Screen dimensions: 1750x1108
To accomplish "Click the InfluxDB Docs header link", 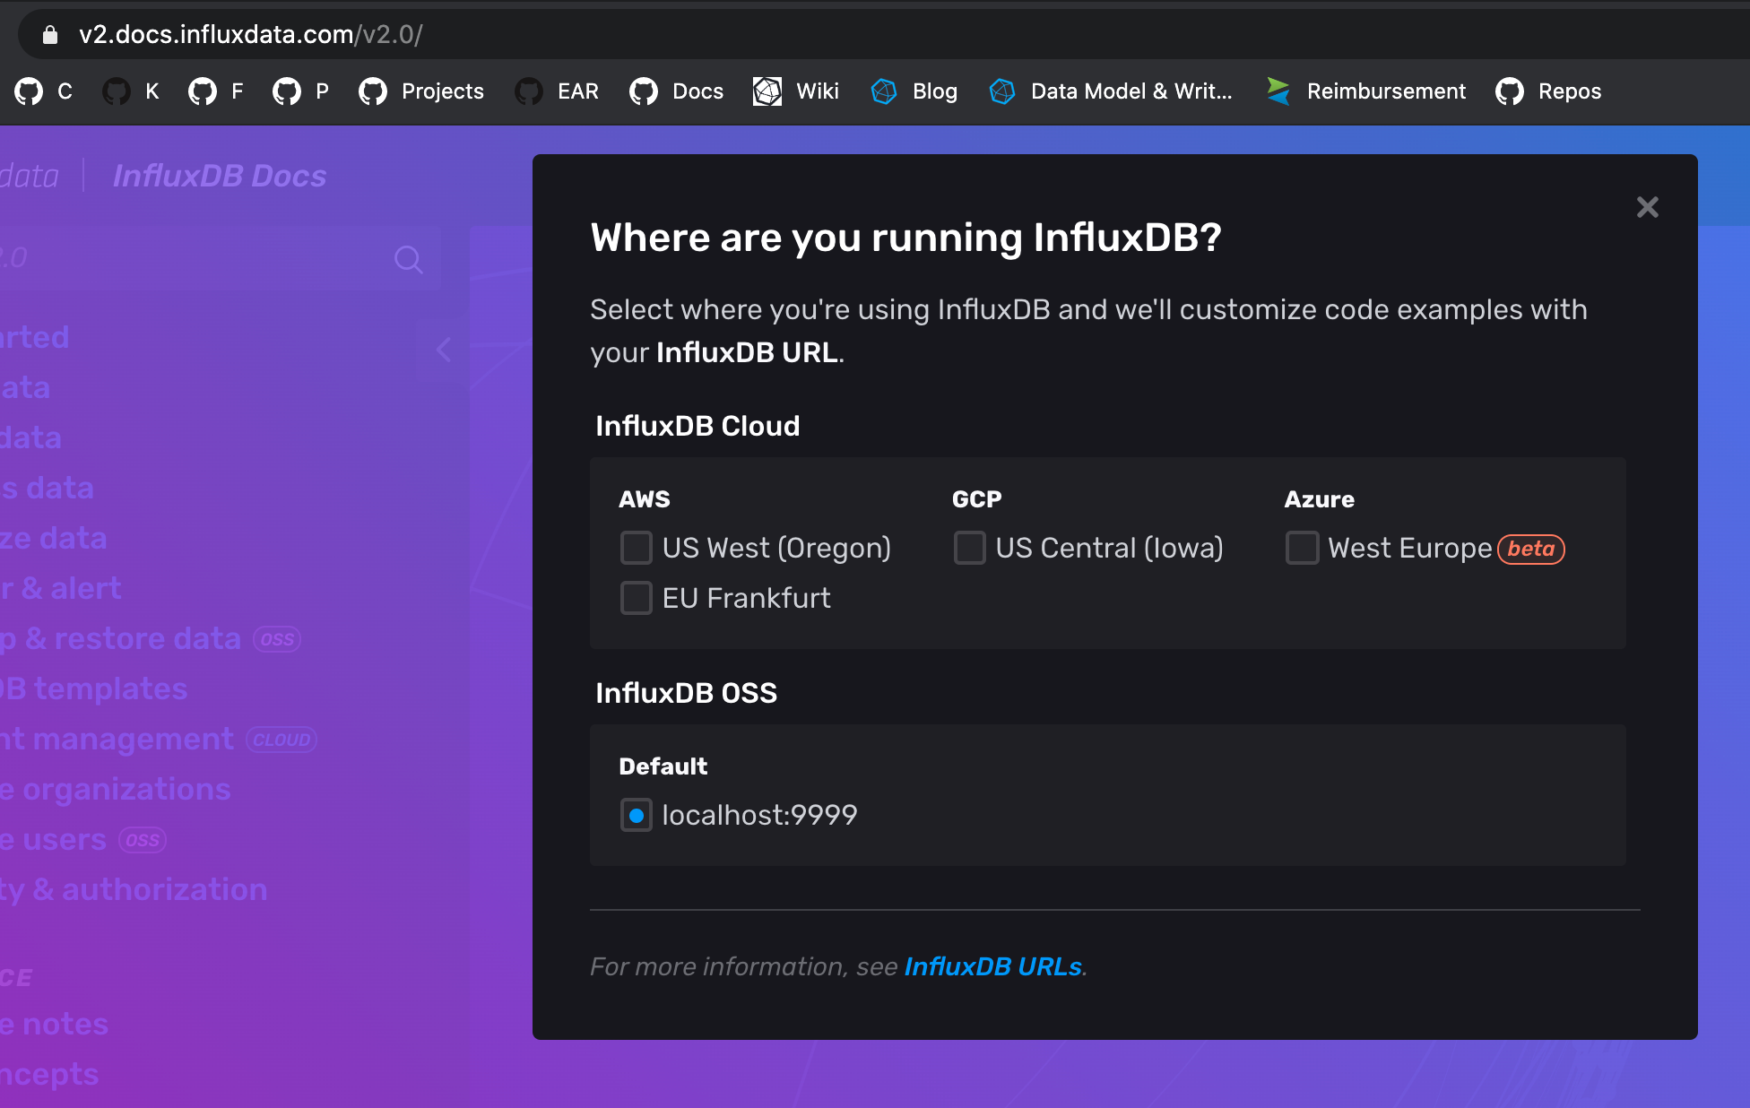I will 220,176.
